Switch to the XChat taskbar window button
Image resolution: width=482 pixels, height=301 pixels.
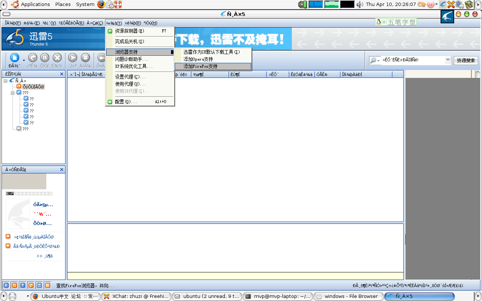(136, 296)
